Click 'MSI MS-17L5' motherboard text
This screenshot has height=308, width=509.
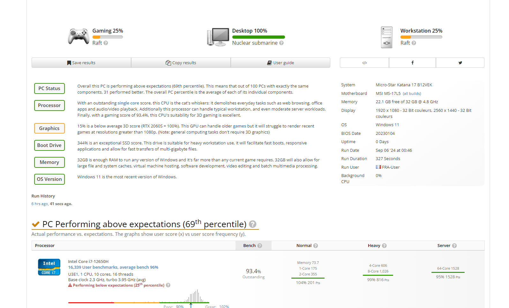(x=388, y=94)
